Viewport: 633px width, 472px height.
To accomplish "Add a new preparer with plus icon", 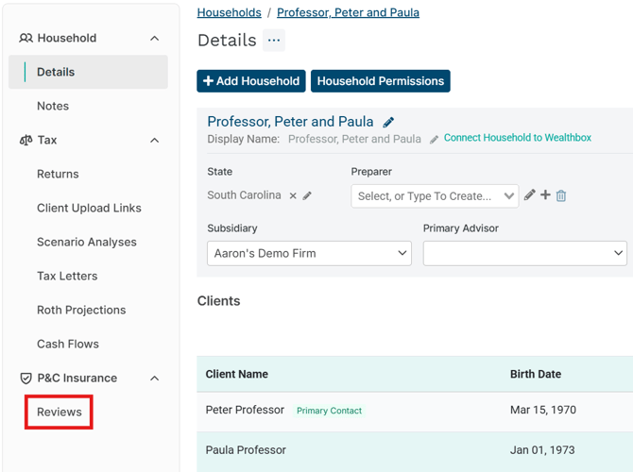I will [545, 195].
